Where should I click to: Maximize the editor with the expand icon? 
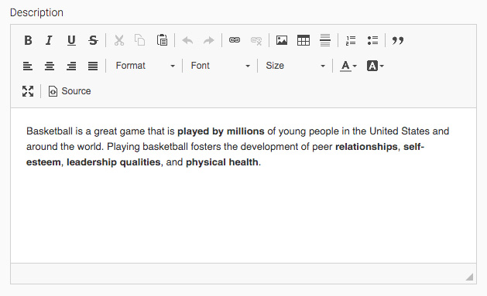point(28,91)
